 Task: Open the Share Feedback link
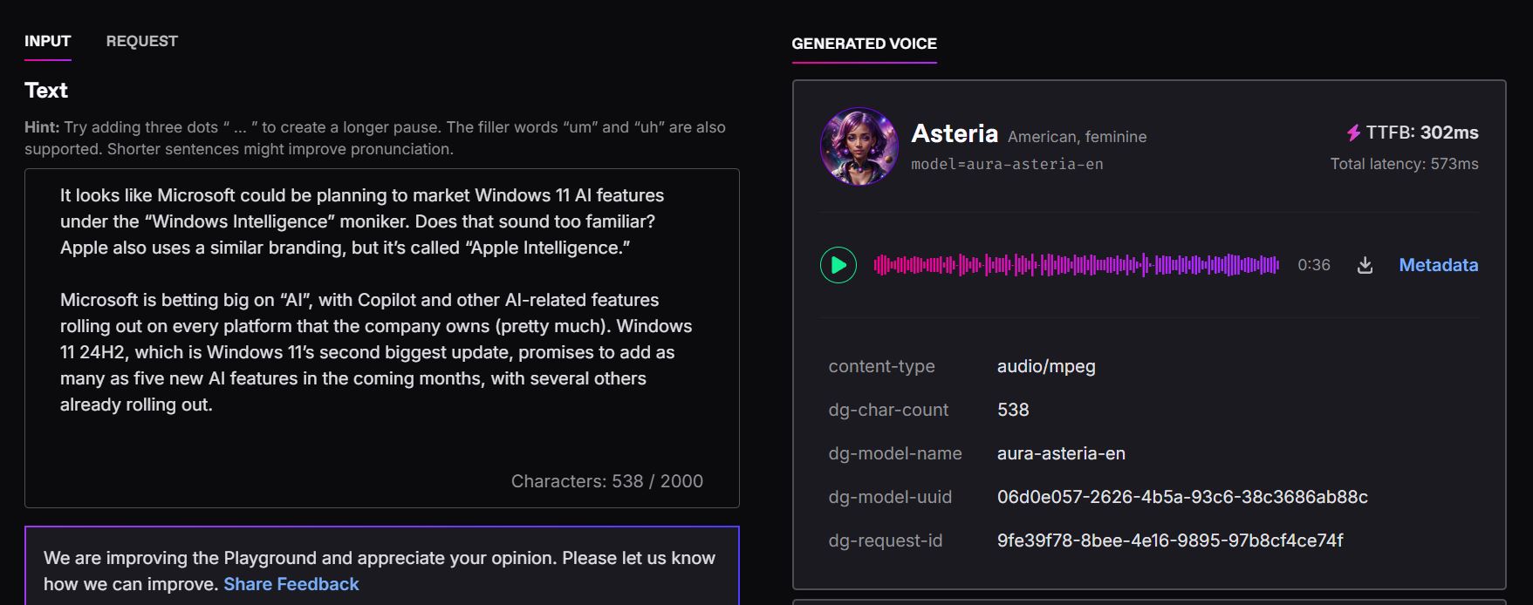pyautogui.click(x=291, y=584)
